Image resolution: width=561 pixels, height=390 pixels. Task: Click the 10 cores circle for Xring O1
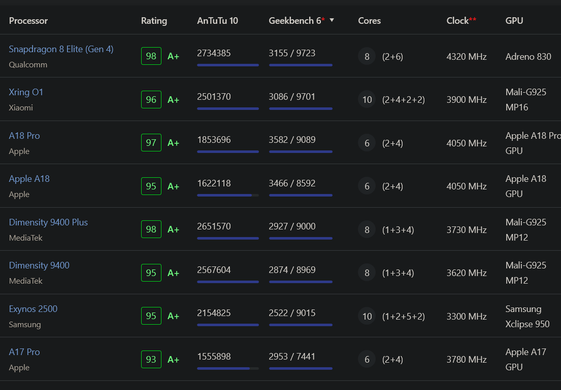click(x=367, y=100)
